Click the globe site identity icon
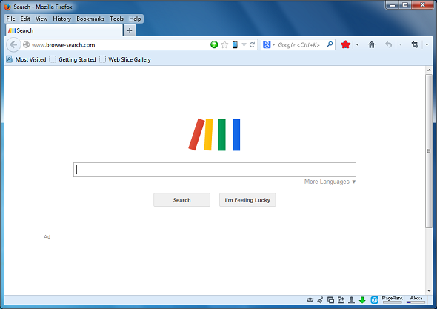The image size is (437, 309). pyautogui.click(x=26, y=44)
